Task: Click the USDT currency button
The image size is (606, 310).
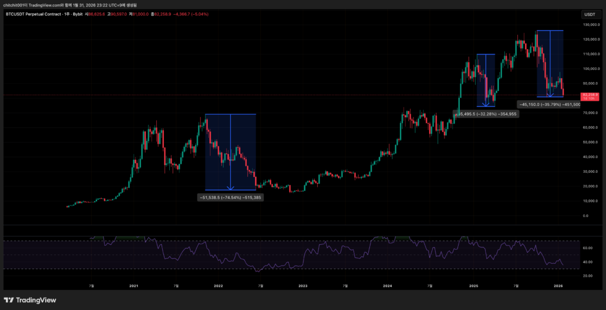Action: (589, 14)
